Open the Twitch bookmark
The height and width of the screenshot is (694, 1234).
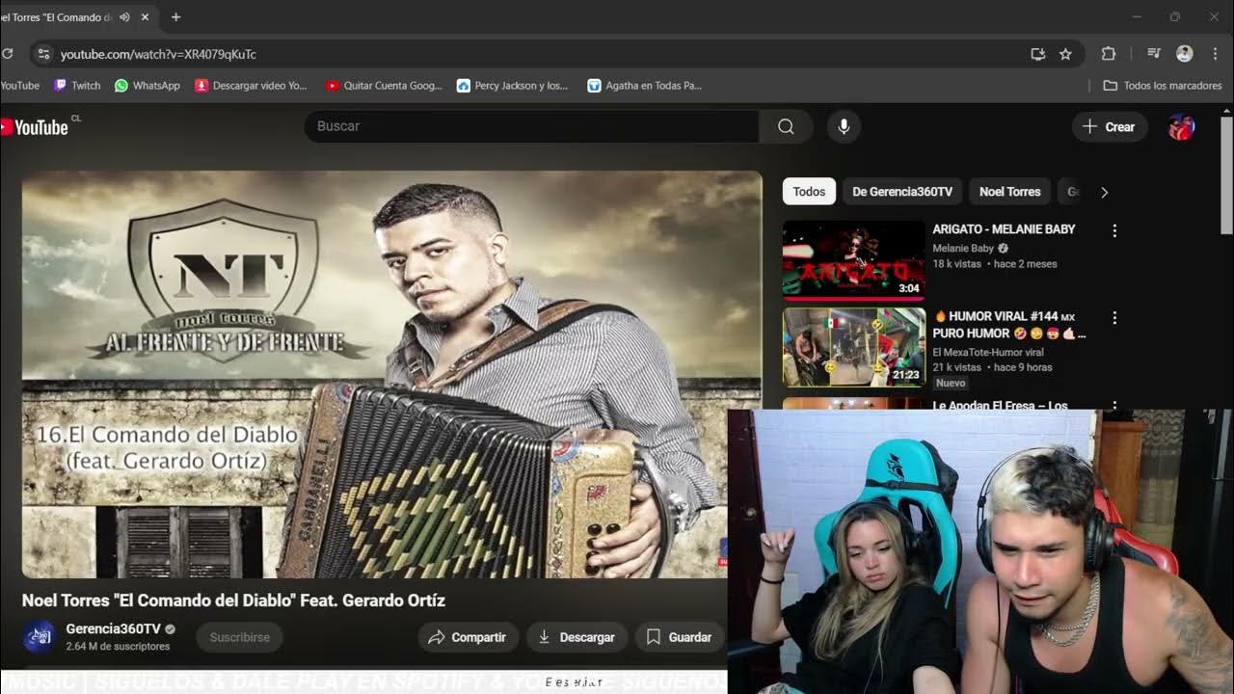(77, 86)
